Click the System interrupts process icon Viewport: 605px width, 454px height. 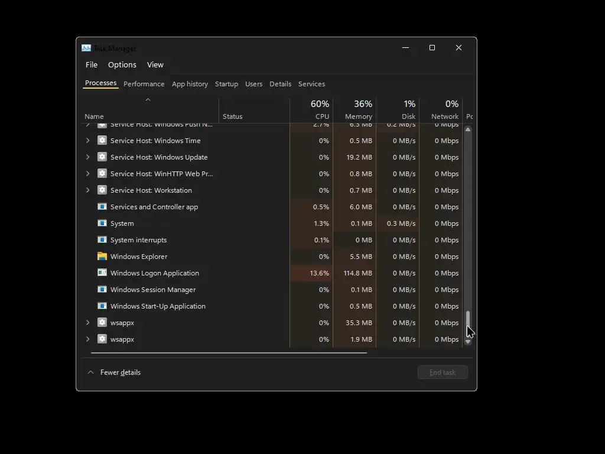tap(102, 240)
